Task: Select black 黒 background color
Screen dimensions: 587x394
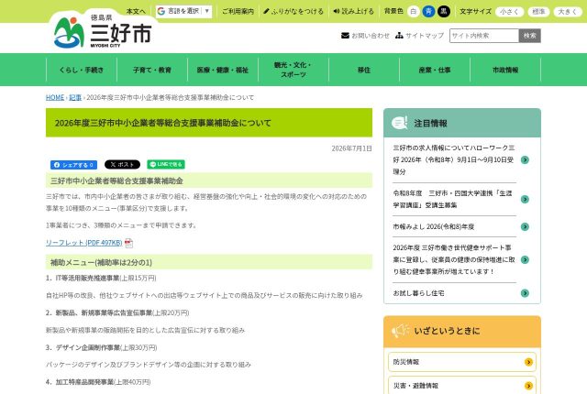Action: click(x=444, y=11)
